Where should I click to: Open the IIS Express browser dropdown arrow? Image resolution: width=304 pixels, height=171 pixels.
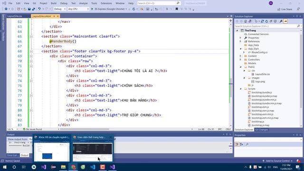pyautogui.click(x=126, y=9)
